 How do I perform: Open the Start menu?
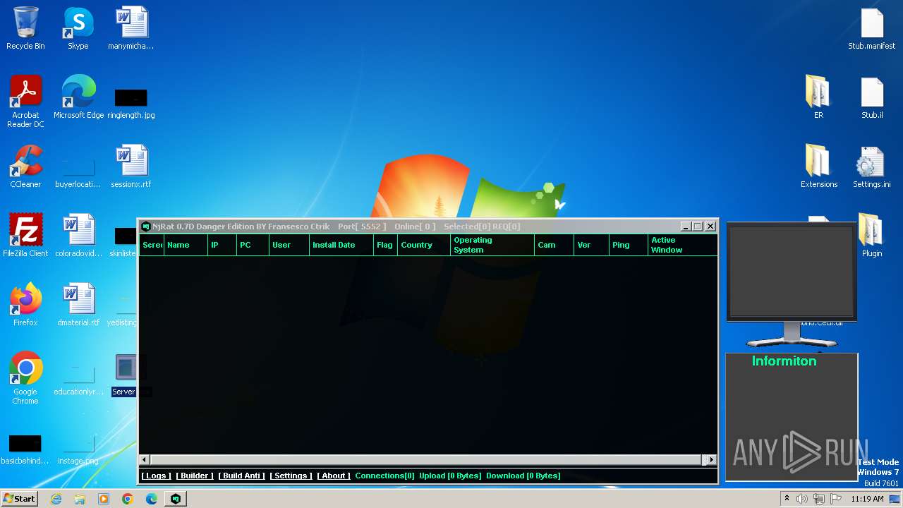click(19, 499)
